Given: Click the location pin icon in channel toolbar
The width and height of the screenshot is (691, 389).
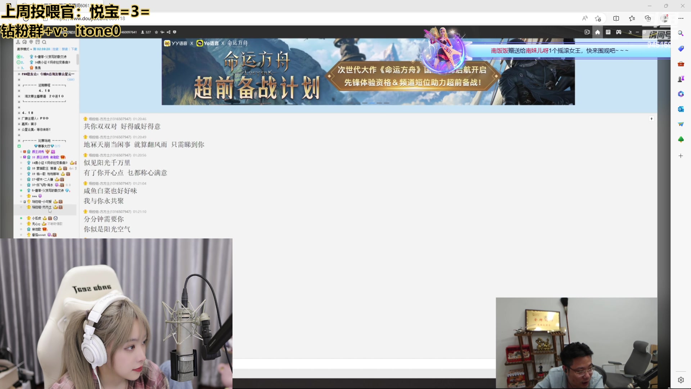Looking at the screenshot, I should point(31,42).
